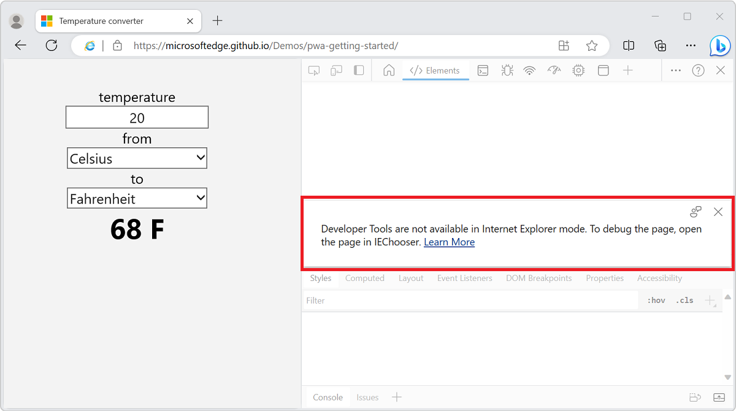The image size is (736, 411).
Task: Add this page to favorites
Action: coord(591,45)
